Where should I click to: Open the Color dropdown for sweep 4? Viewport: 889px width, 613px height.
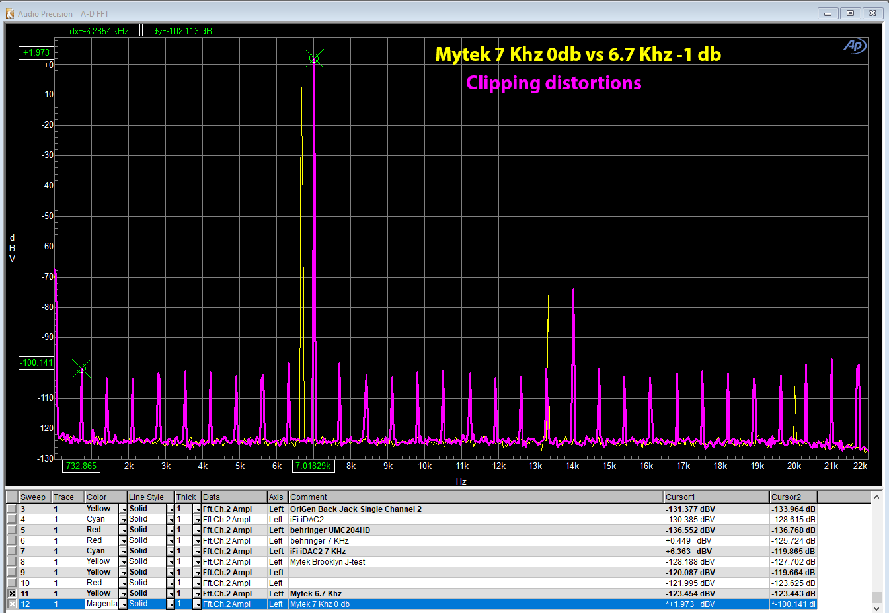pos(123,520)
